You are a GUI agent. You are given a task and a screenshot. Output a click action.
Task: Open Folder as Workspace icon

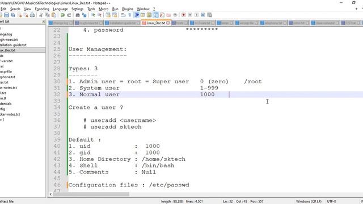coord(168,15)
